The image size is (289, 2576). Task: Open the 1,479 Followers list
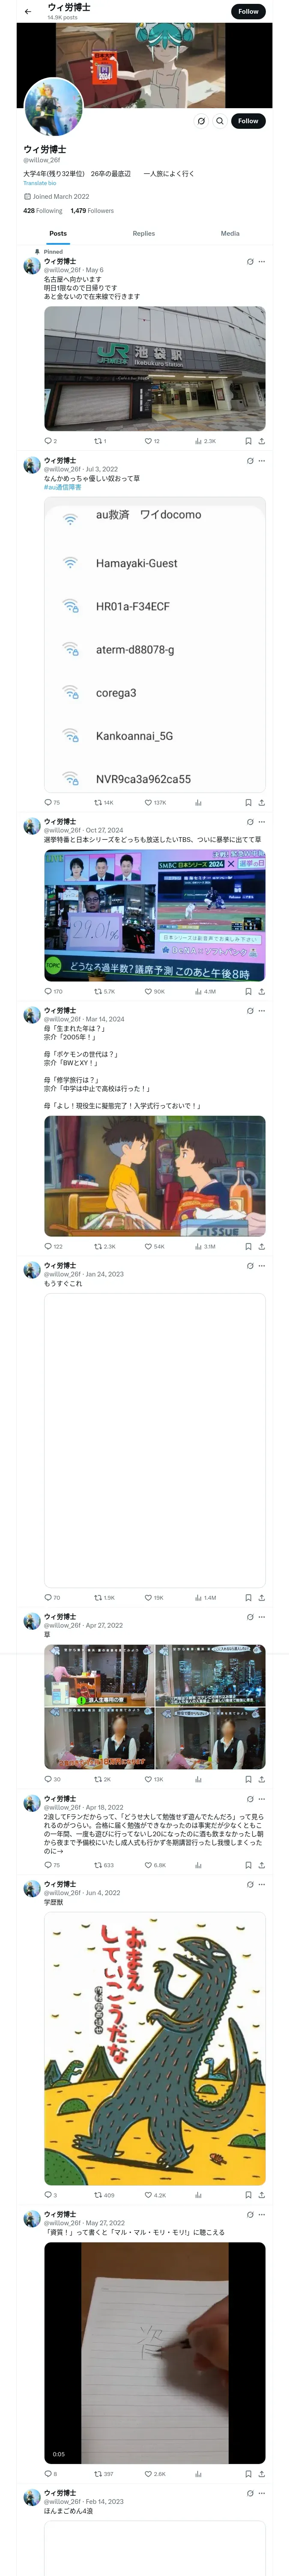click(92, 211)
